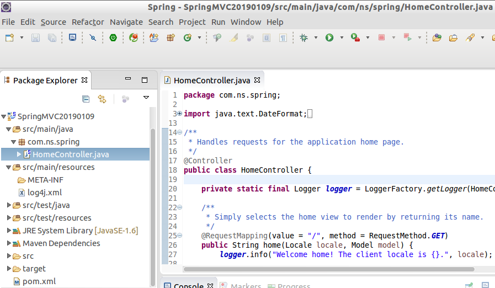Viewport: 495px width, 288px height.
Task: Open the Edit menu
Action: pyautogui.click(x=28, y=22)
